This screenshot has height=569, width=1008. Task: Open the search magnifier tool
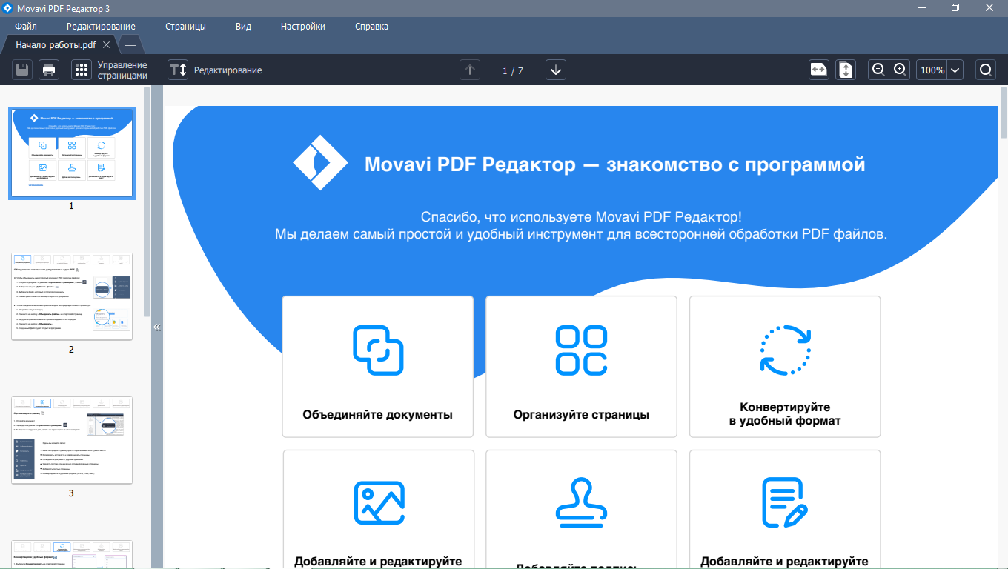click(986, 70)
